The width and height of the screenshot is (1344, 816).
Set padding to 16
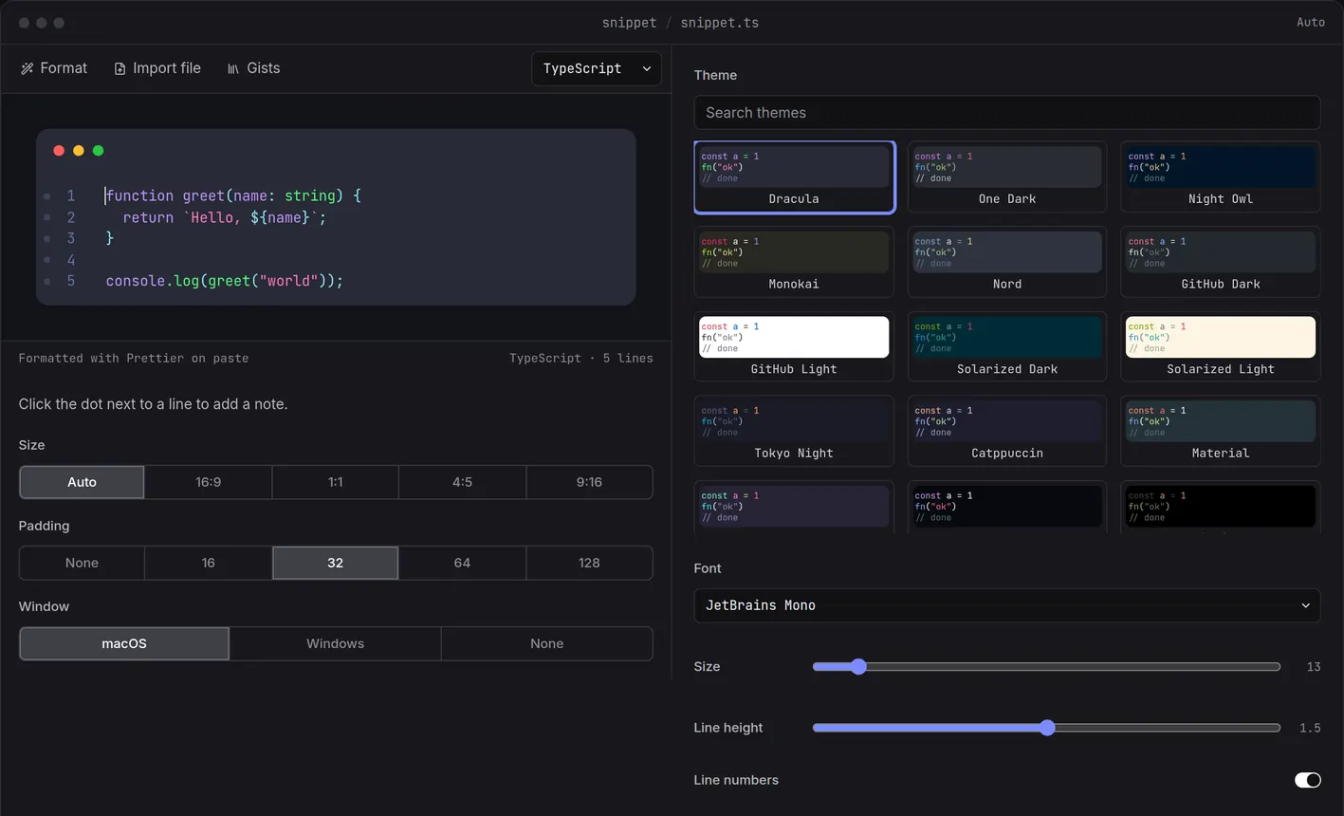click(x=209, y=563)
